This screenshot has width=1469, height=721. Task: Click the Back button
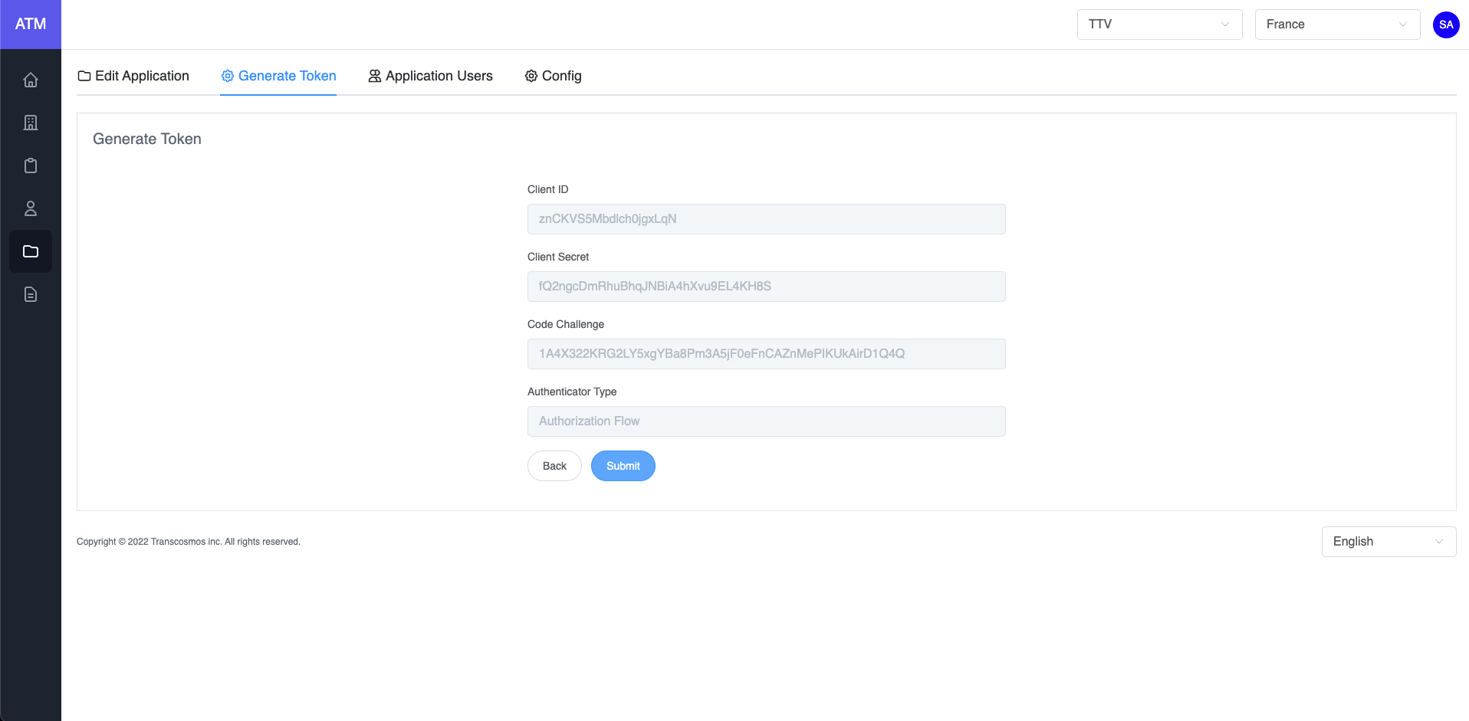point(554,466)
